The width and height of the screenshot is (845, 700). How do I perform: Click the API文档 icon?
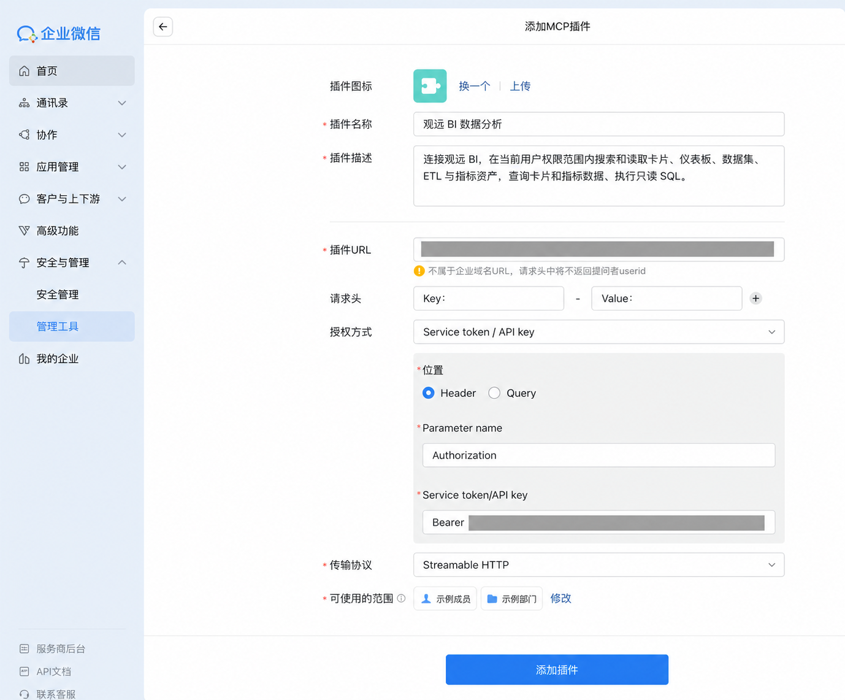(x=24, y=671)
